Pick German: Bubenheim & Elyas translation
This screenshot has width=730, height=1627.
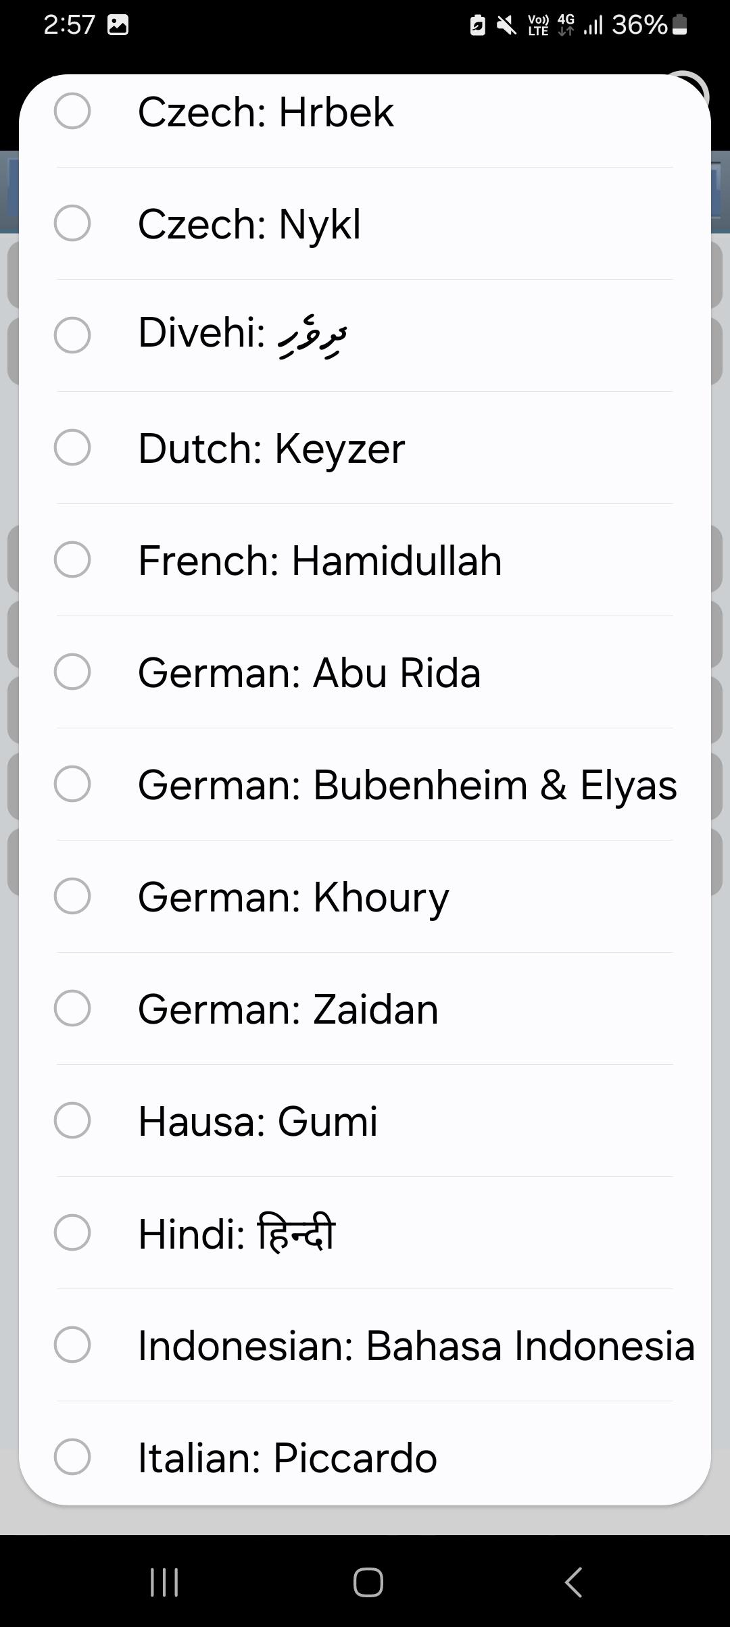[72, 784]
